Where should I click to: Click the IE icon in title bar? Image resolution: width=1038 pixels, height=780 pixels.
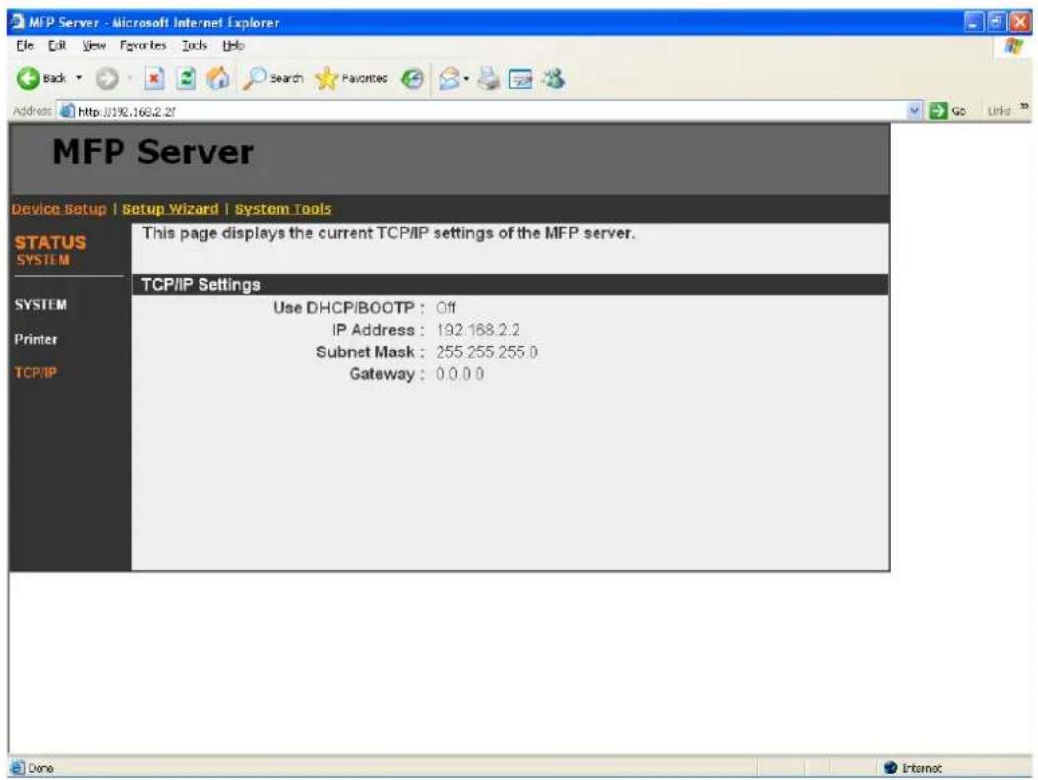click(x=17, y=22)
